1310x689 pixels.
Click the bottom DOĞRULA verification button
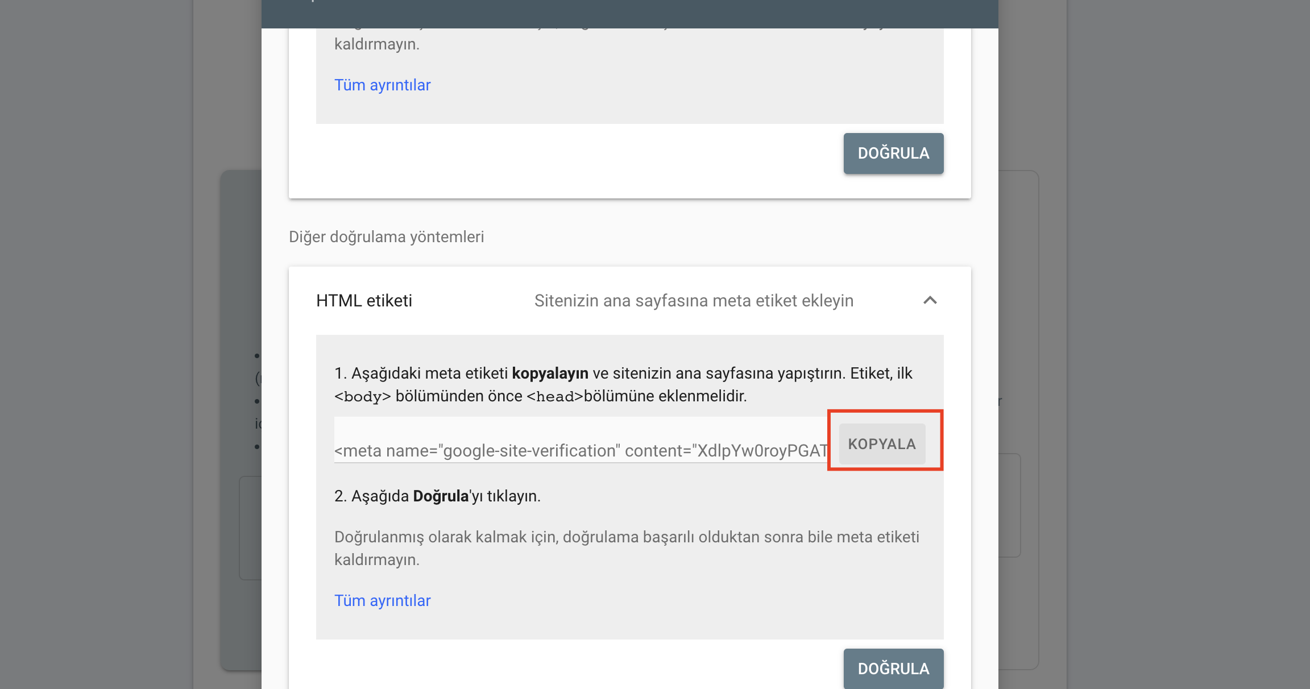(893, 669)
